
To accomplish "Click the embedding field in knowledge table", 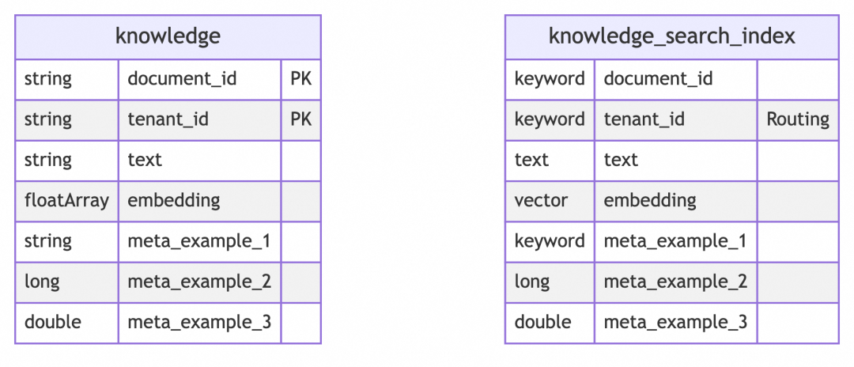I will click(x=174, y=201).
